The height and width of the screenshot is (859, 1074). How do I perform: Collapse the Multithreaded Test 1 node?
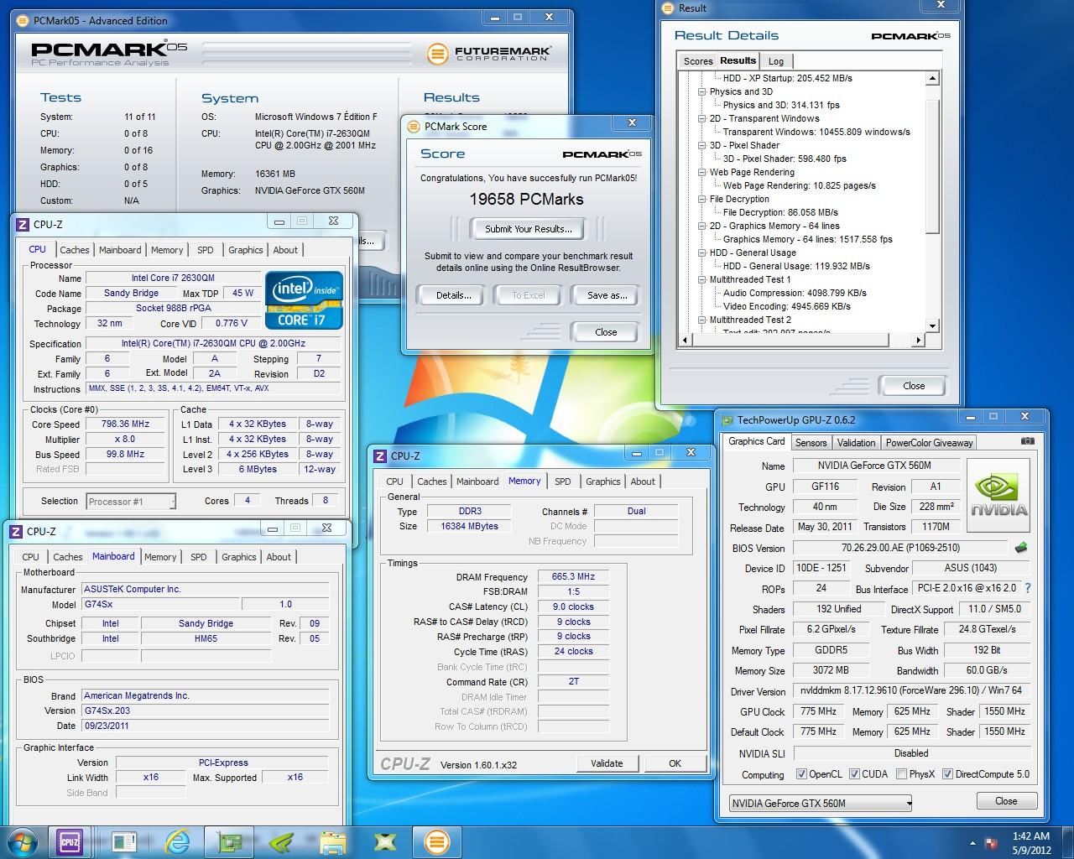[x=702, y=279]
